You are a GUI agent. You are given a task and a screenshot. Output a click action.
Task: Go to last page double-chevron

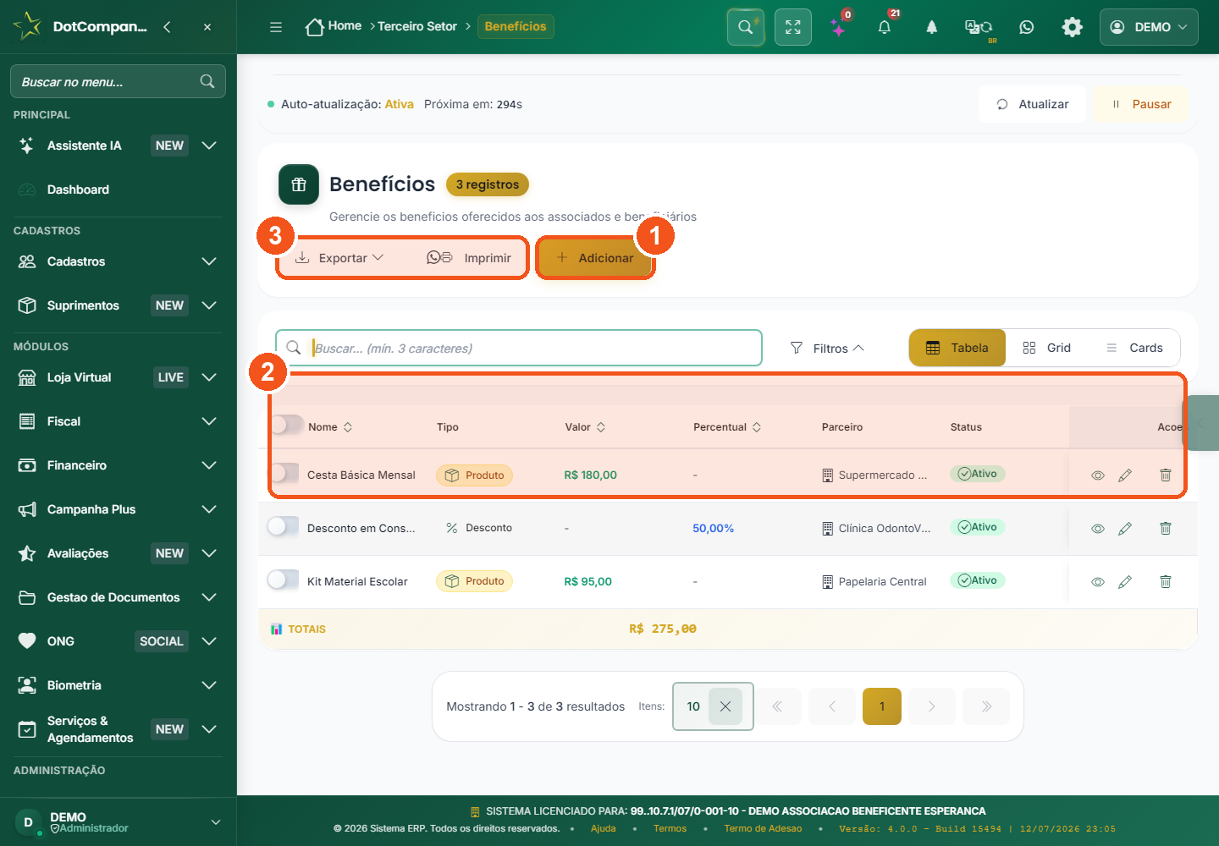(987, 706)
